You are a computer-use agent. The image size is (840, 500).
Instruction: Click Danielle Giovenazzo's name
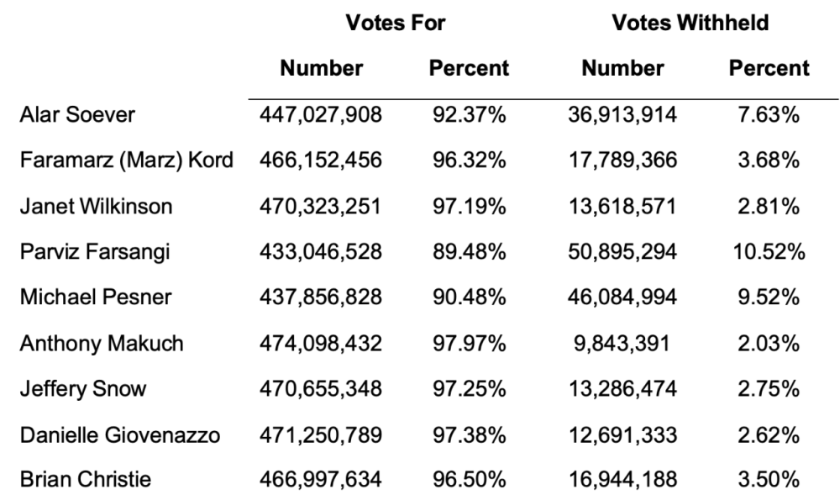coord(120,435)
